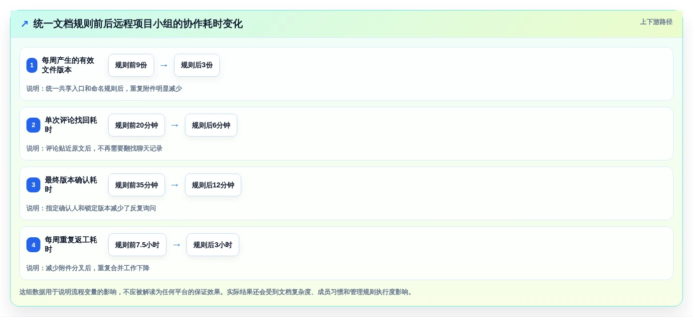
Task: Click the 规则前35分钟 chip
Action: pos(137,185)
